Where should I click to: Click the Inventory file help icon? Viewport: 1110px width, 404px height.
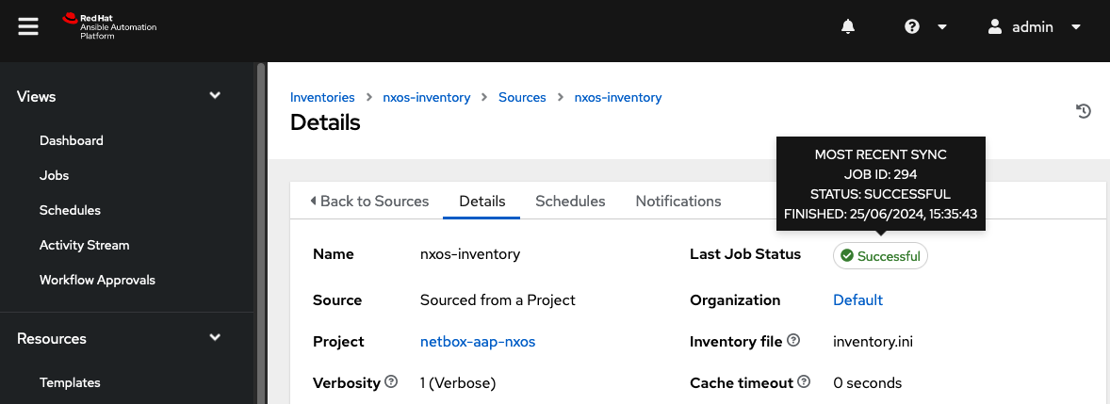tap(793, 340)
